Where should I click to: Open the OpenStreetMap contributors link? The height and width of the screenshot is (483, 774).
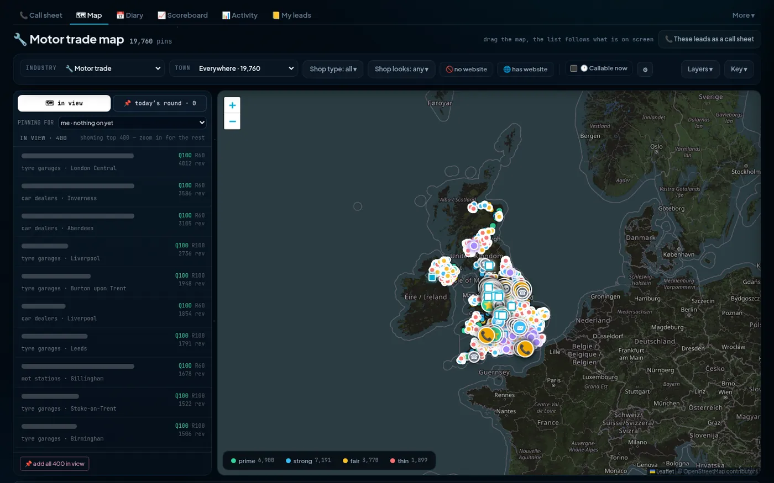coord(720,471)
